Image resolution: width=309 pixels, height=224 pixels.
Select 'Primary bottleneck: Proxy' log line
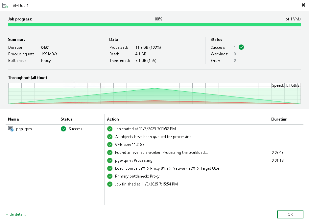pyautogui.click(x=137, y=176)
